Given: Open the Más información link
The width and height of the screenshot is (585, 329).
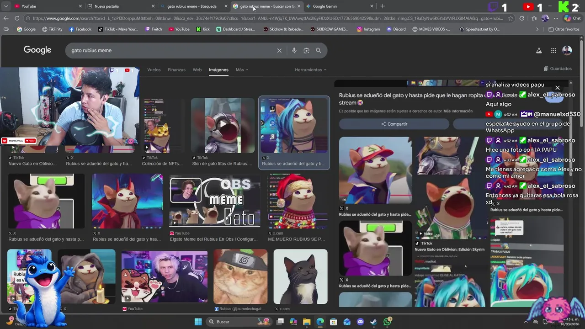Looking at the screenshot, I should (x=458, y=111).
